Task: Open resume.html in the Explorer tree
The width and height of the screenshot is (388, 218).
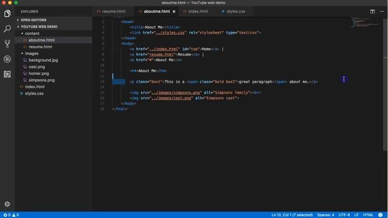Action: click(40, 47)
